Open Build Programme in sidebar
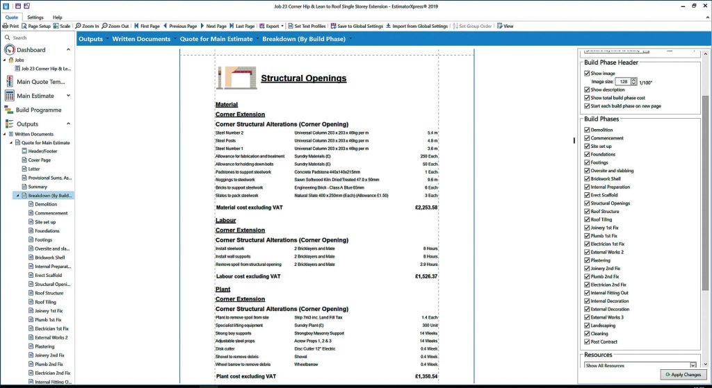The height and width of the screenshot is (388, 712). point(38,110)
